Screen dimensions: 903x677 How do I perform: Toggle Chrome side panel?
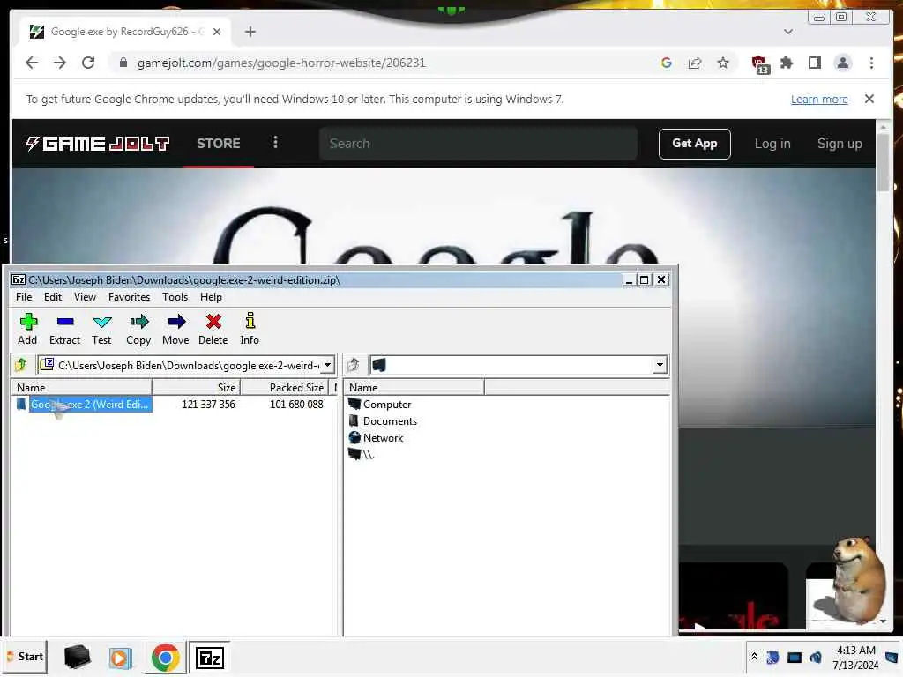tap(814, 63)
